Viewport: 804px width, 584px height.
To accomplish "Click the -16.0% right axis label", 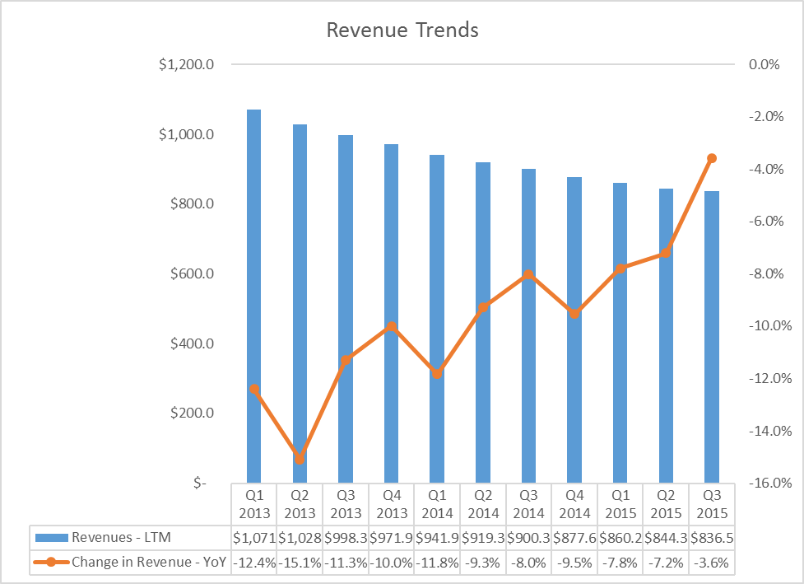I will pyautogui.click(x=770, y=483).
